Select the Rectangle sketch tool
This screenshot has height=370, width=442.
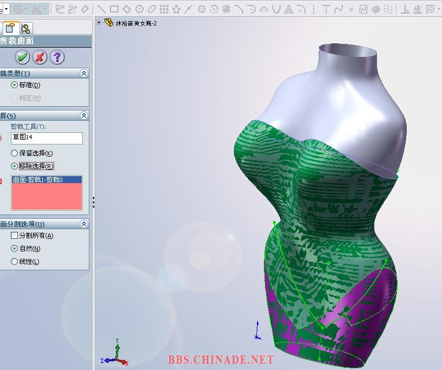point(114,9)
